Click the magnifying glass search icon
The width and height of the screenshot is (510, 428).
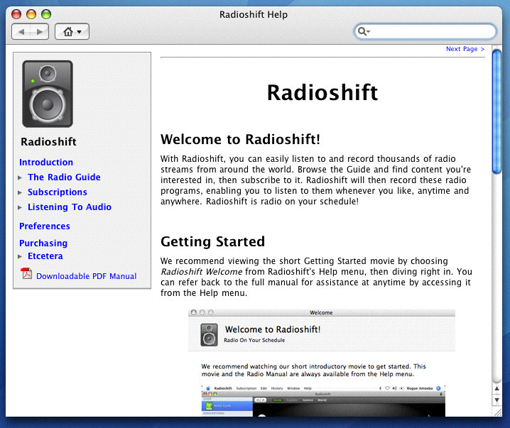(364, 31)
